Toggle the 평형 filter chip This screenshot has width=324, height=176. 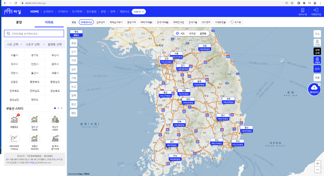(x=74, y=22)
